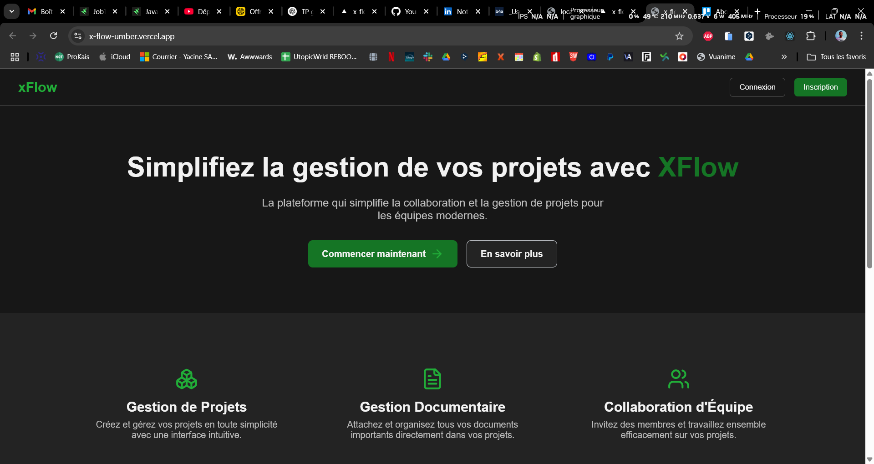Open the Chrome profile avatar
The width and height of the screenshot is (874, 464).
841,36
